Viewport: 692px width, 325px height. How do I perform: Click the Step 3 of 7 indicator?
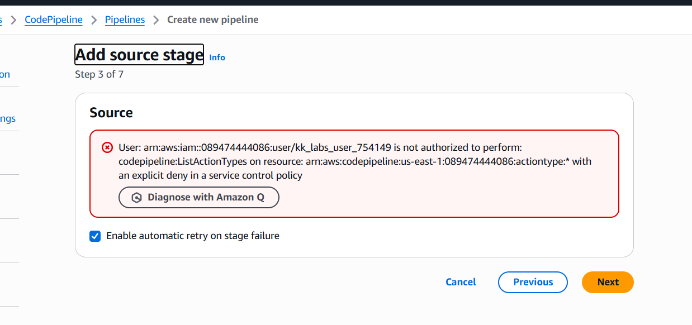tap(99, 74)
